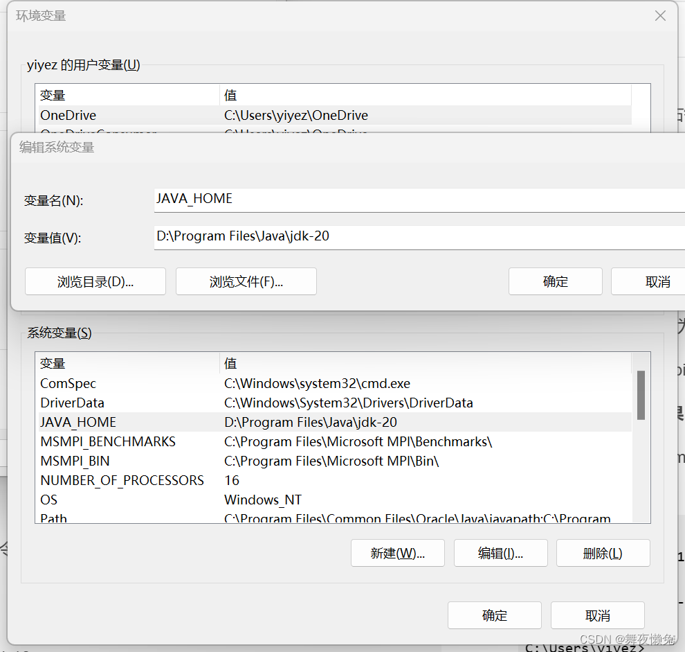685x652 pixels.
Task: Select the ComSpec system variable row
Action: point(335,383)
